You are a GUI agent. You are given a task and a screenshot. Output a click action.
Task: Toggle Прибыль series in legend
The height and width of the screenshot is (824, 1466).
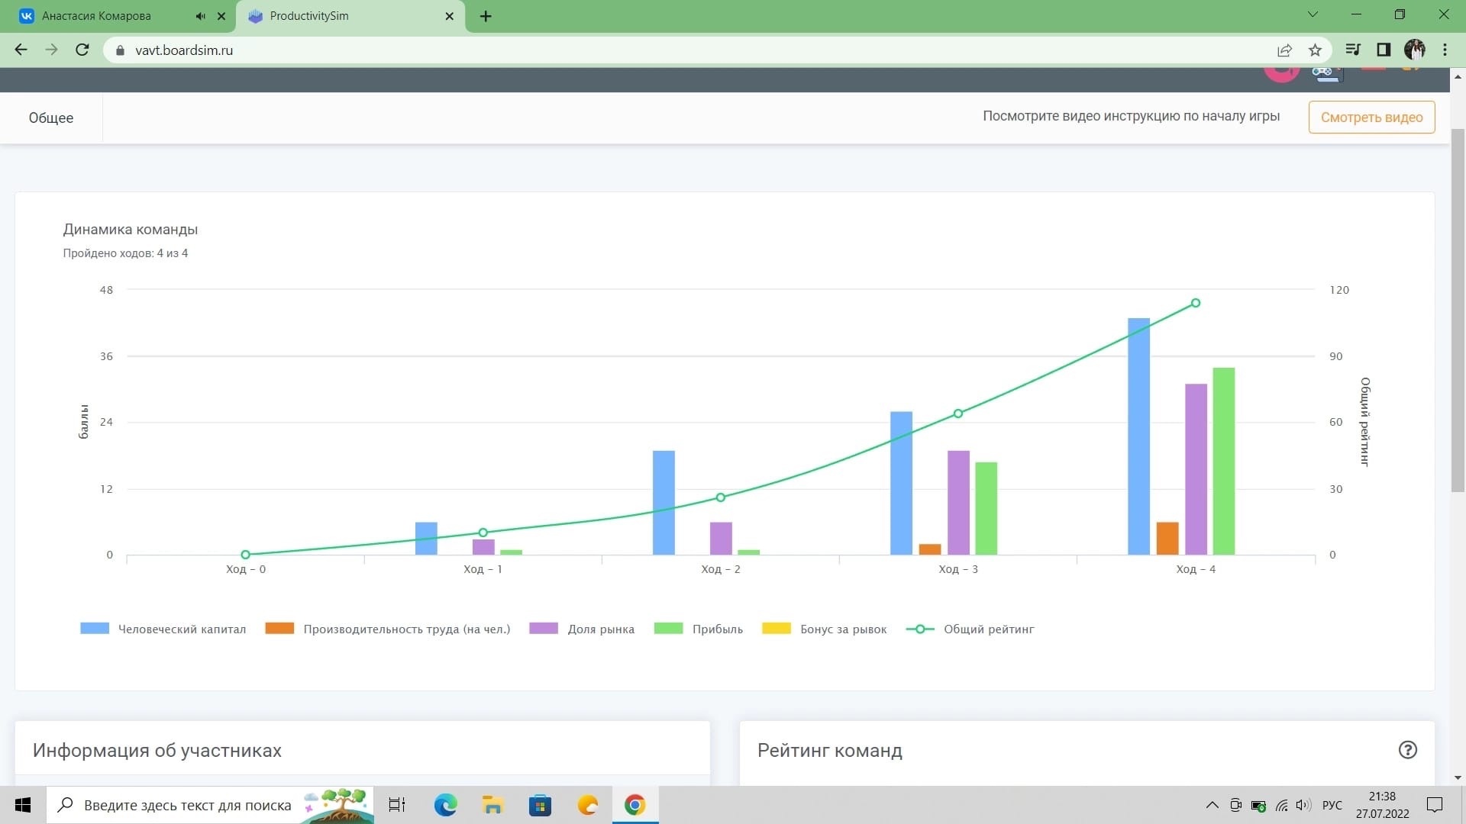pos(699,629)
